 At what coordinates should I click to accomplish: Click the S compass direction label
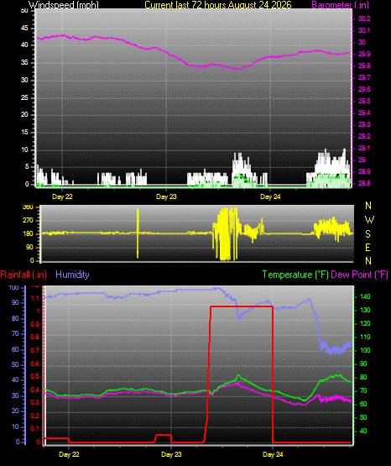(368, 234)
